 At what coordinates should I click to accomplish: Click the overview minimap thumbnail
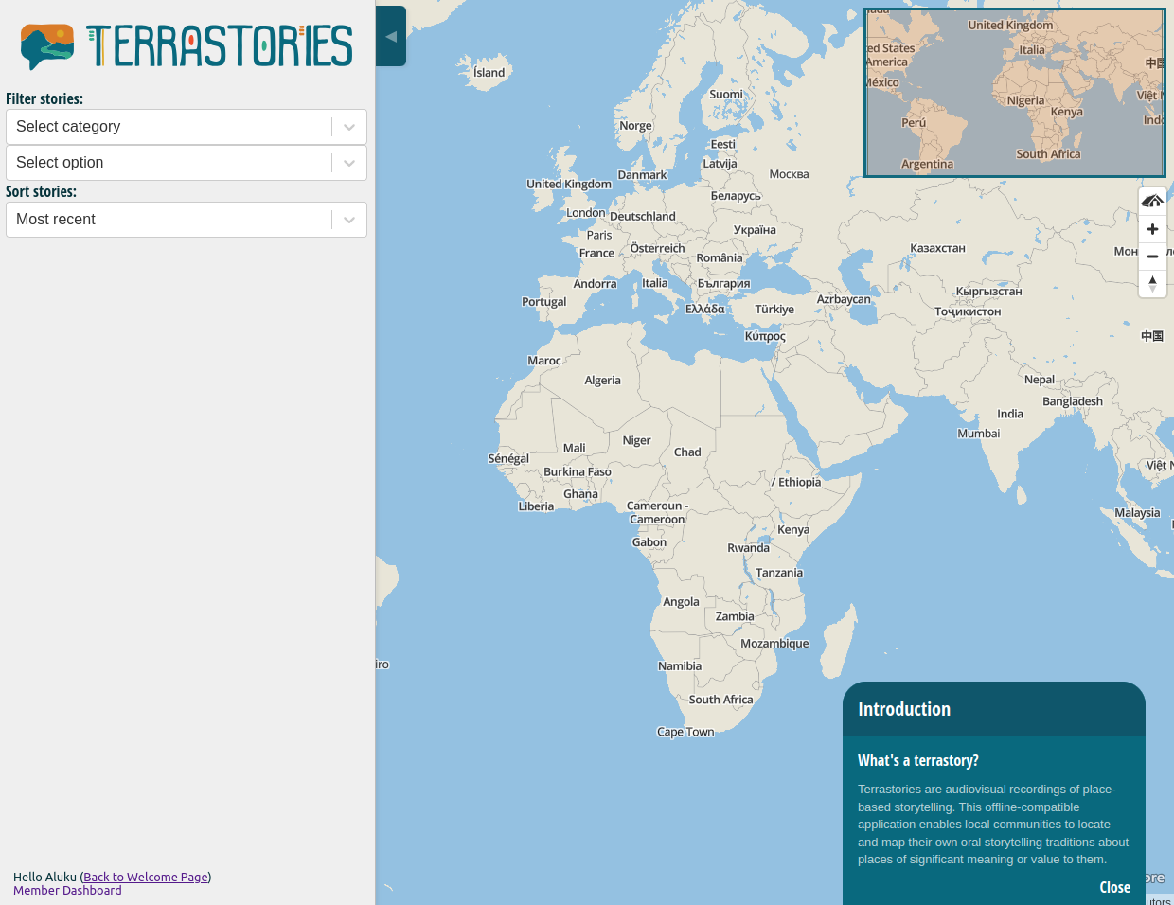tap(1014, 93)
